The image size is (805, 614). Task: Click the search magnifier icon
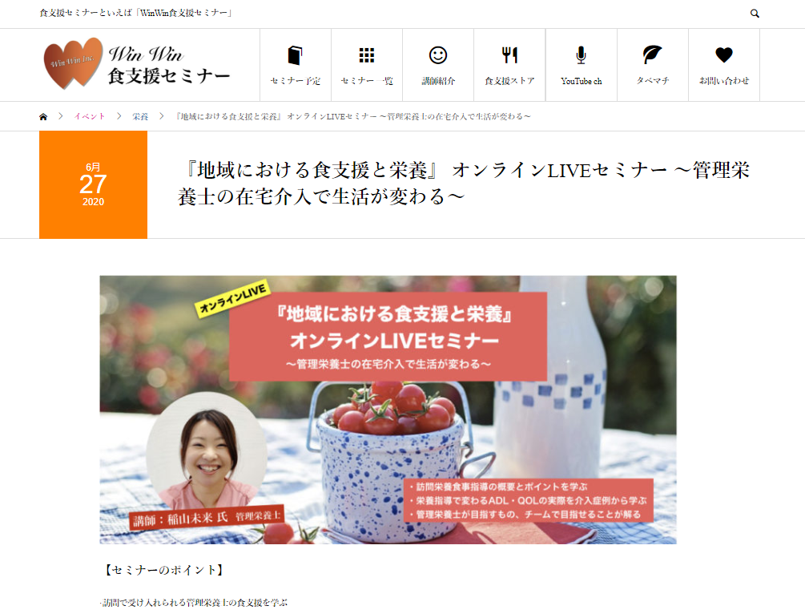coord(755,14)
